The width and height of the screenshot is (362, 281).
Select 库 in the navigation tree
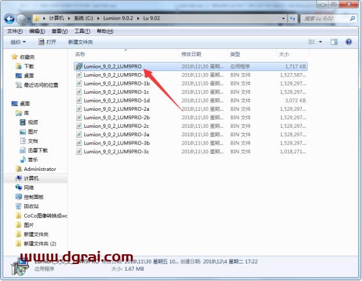[26, 113]
